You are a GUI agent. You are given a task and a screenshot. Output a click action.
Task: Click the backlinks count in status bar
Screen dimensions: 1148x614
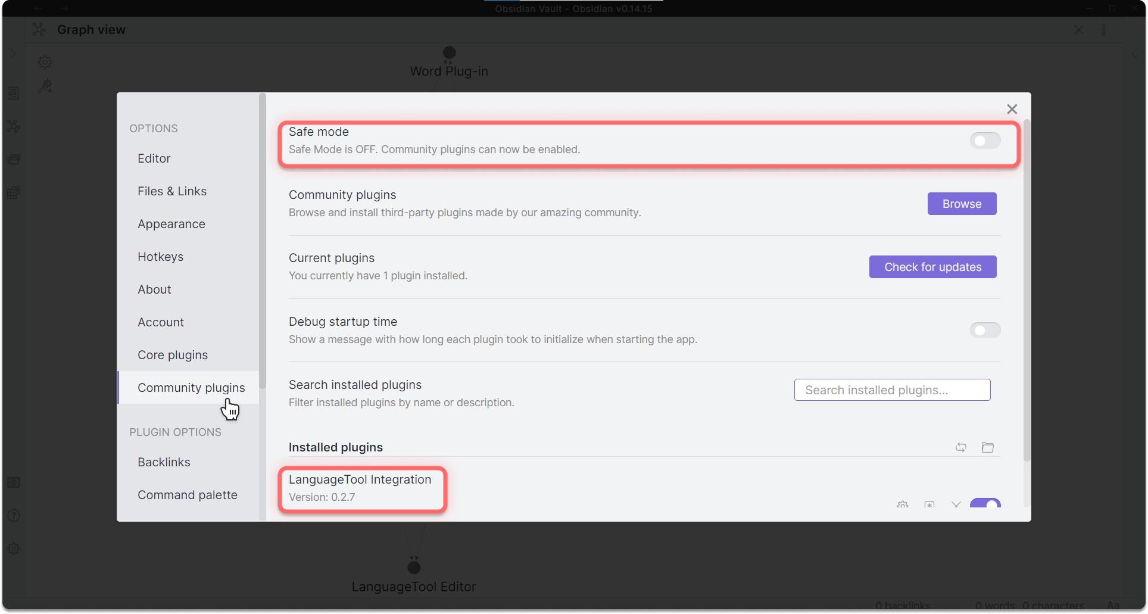(903, 606)
